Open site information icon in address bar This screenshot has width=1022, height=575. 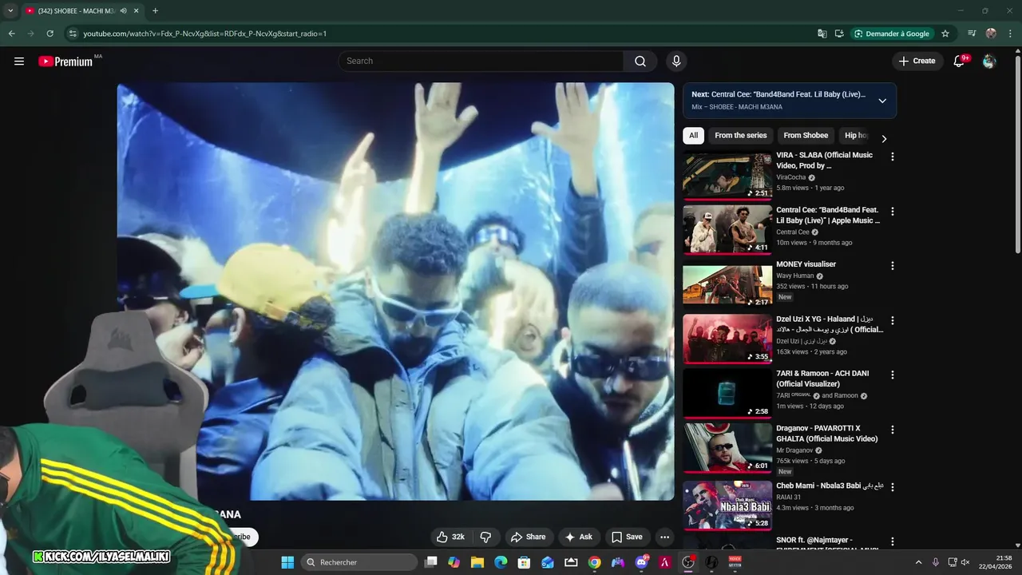click(73, 34)
